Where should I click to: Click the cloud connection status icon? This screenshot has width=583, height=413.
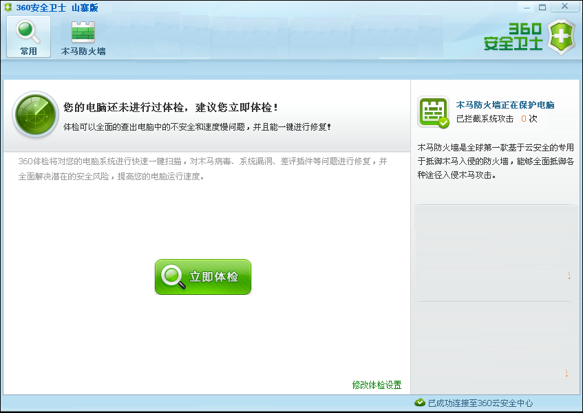coord(420,403)
